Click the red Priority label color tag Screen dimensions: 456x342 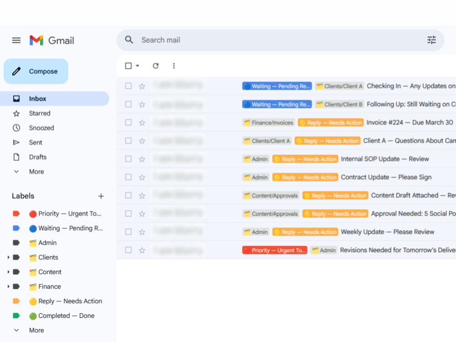[16, 213]
